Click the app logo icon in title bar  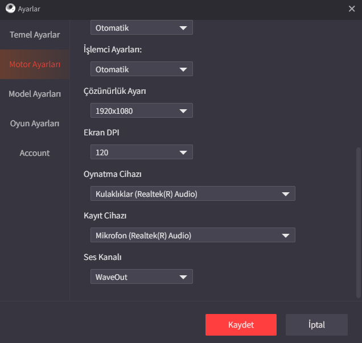click(x=10, y=9)
